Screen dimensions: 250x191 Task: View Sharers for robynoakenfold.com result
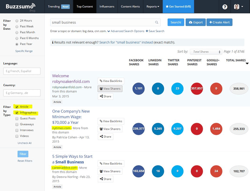[x=110, y=89]
